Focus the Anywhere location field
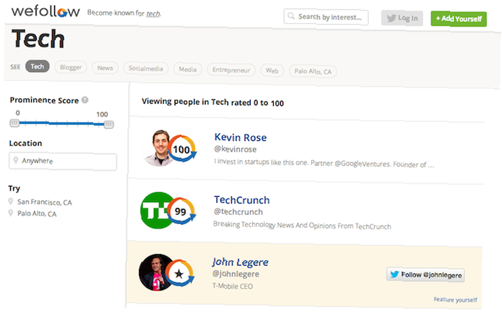The height and width of the screenshot is (316, 502). click(x=63, y=162)
